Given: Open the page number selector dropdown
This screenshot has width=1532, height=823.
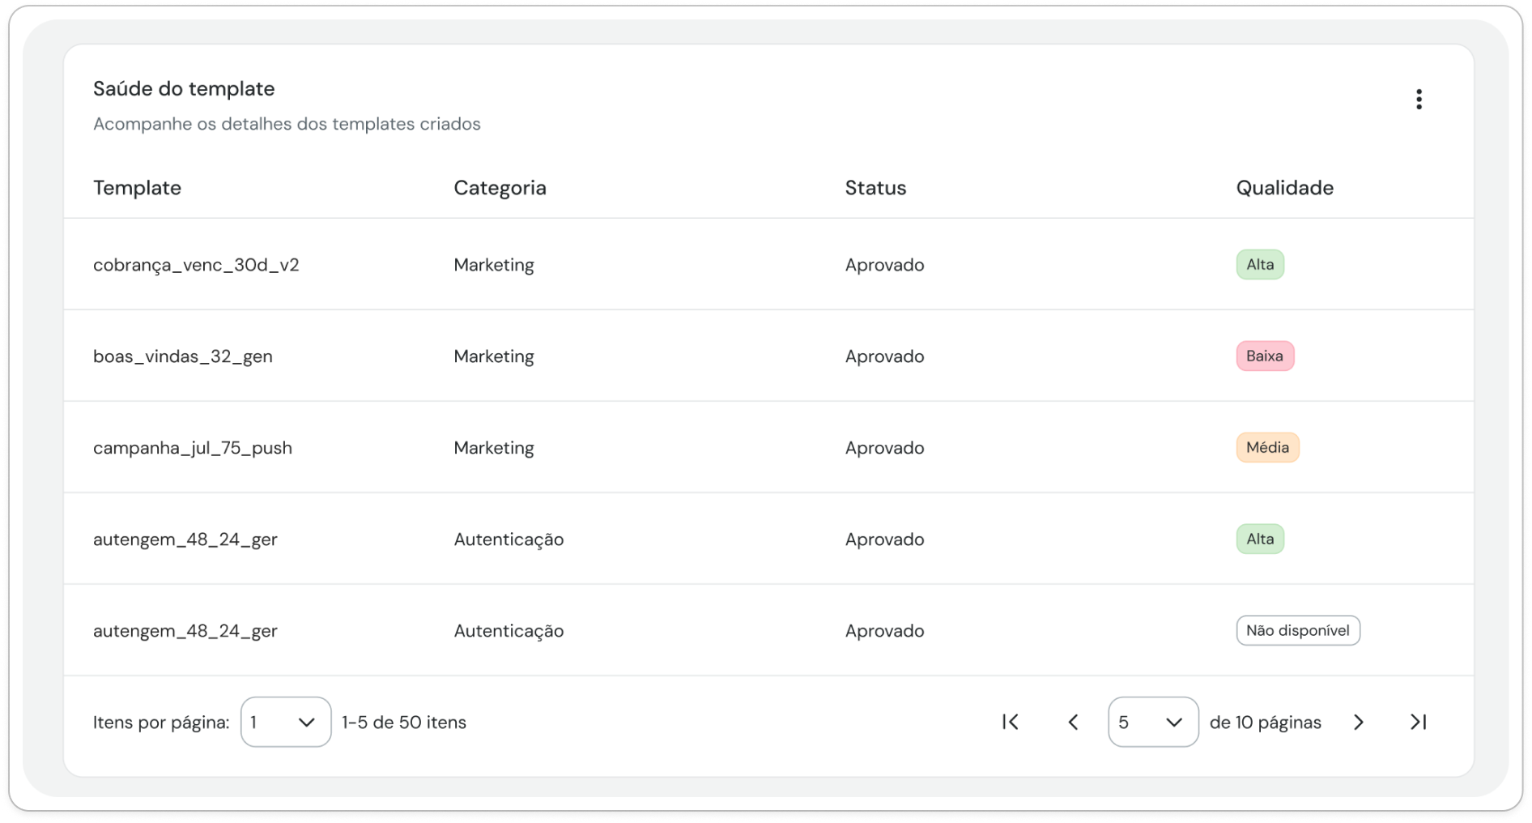Looking at the screenshot, I should click(x=1153, y=722).
